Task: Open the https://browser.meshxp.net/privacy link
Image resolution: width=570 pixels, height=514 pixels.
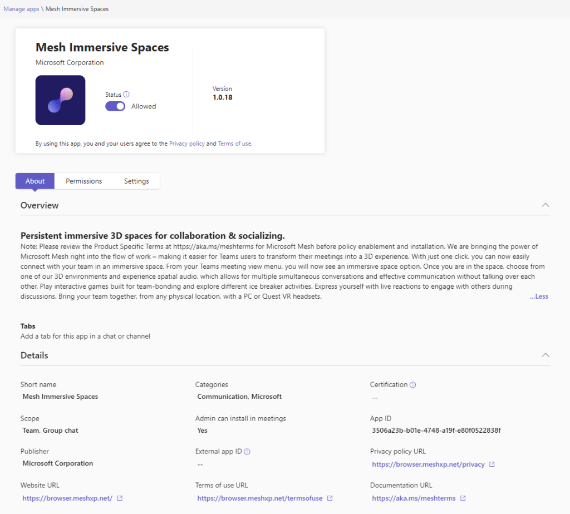Action: click(428, 464)
